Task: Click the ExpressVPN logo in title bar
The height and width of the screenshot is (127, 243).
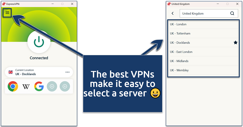Action: point(4,4)
